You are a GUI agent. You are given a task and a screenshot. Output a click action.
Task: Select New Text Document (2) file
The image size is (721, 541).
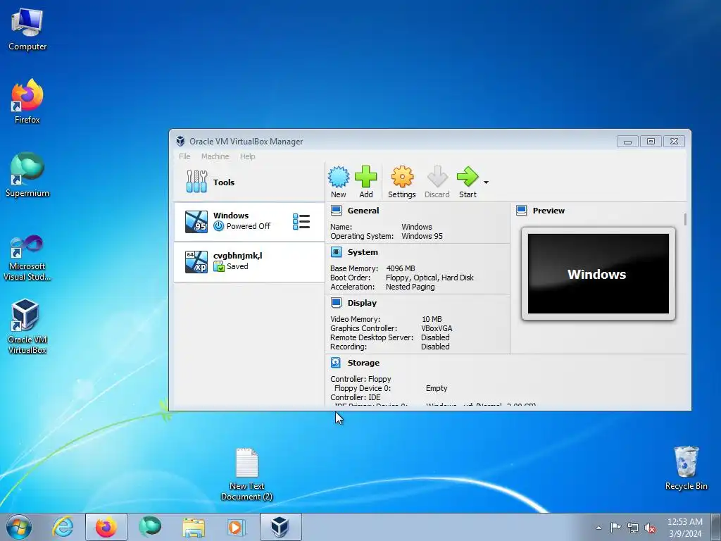click(x=247, y=474)
